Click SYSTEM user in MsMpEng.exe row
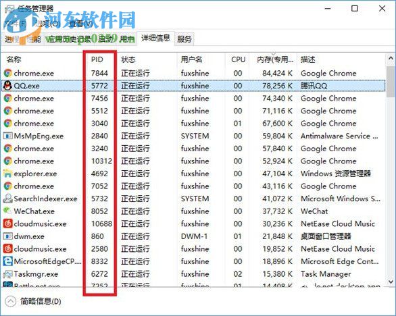The width and height of the screenshot is (396, 316). (x=195, y=136)
